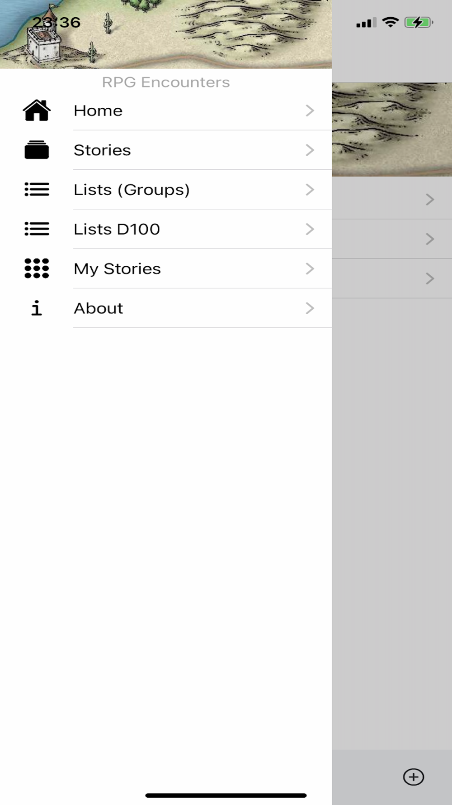Open the My Stories text label
The image size is (452, 805).
[x=117, y=269]
